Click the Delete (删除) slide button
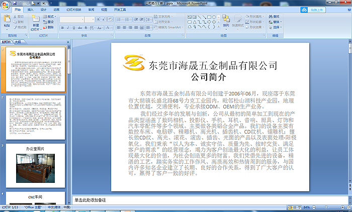Viewport: 352px width, 212px height. [51, 28]
